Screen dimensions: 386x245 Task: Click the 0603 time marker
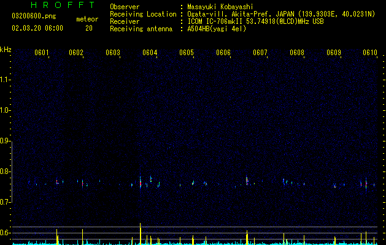pos(113,53)
